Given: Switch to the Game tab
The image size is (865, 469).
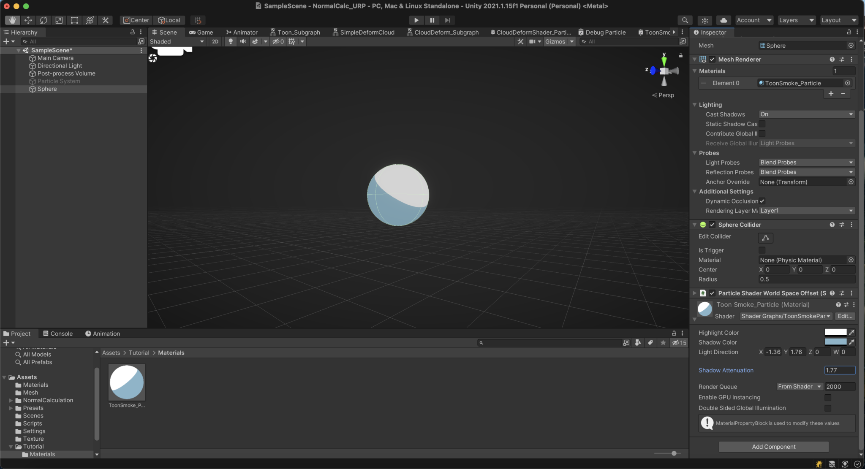Looking at the screenshot, I should [201, 32].
